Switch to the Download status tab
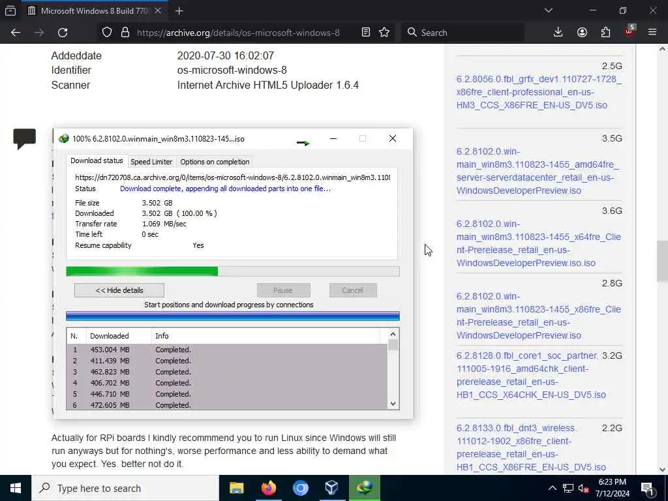The width and height of the screenshot is (668, 501). (x=97, y=160)
